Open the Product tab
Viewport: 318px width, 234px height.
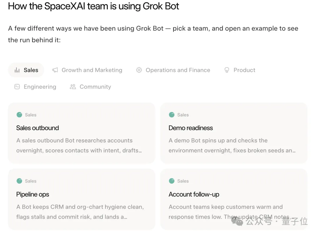tap(244, 70)
